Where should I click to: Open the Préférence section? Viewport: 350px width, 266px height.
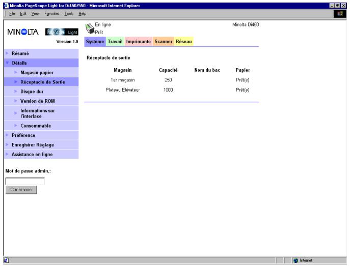point(23,135)
